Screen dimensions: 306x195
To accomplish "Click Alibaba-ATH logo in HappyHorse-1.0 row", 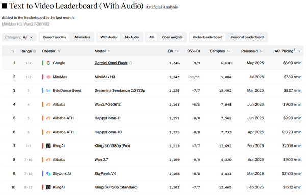I will [48, 132].
